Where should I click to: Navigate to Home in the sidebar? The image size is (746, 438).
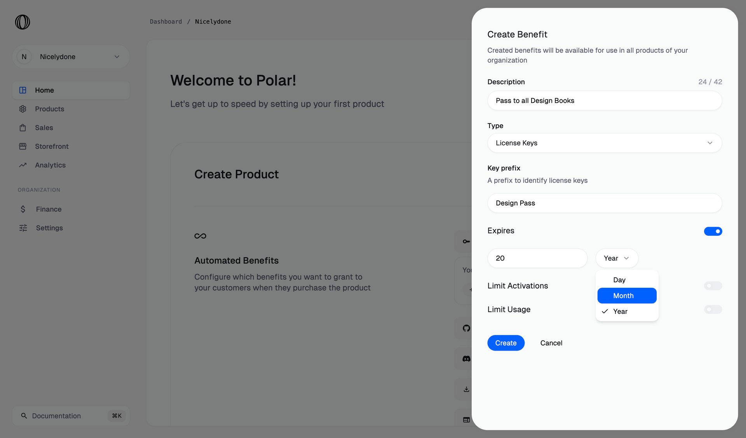click(44, 90)
